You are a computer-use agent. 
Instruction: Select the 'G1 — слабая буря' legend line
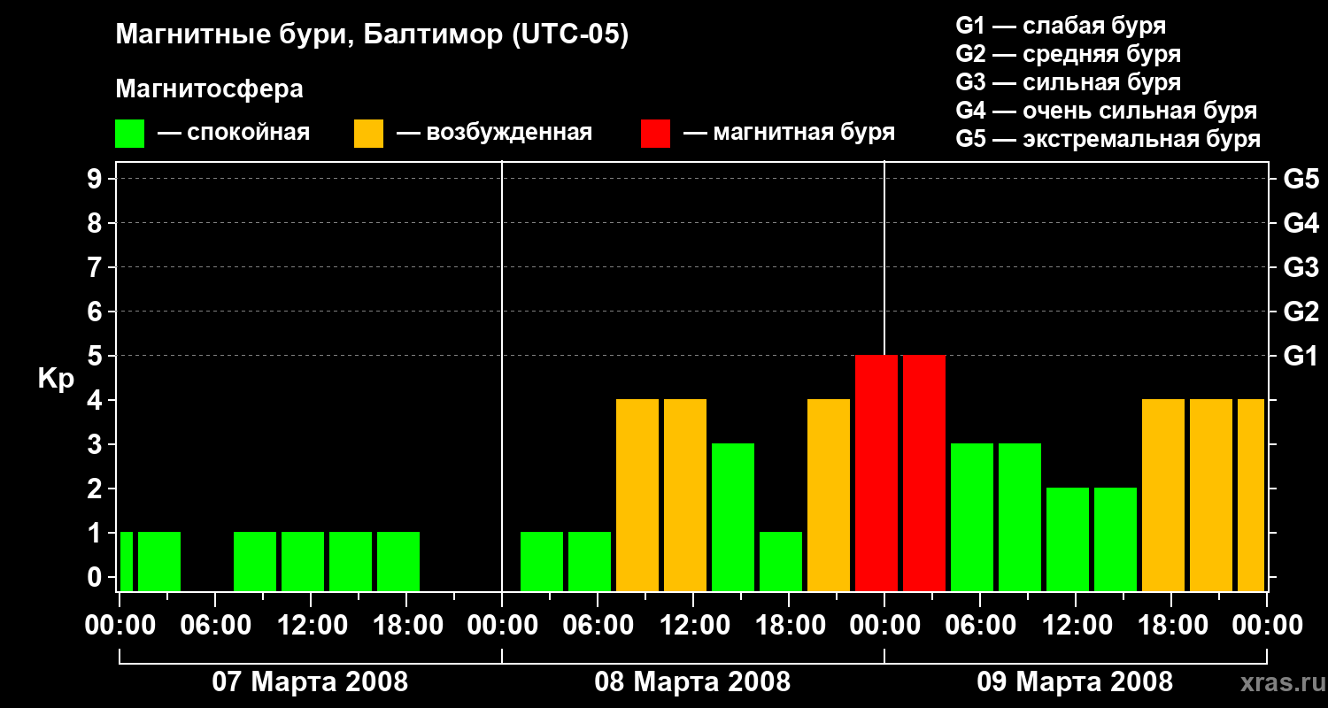(1061, 26)
